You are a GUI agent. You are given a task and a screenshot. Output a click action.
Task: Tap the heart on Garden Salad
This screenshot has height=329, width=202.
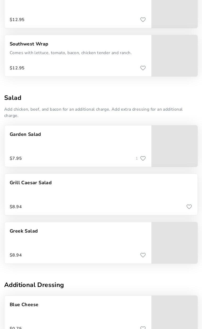[143, 158]
